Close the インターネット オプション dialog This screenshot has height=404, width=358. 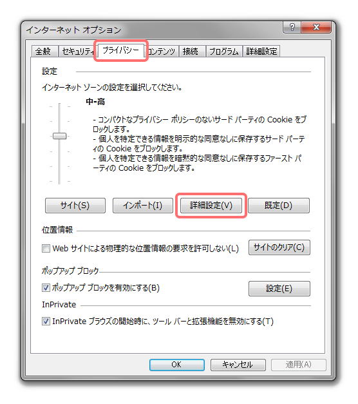click(316, 27)
